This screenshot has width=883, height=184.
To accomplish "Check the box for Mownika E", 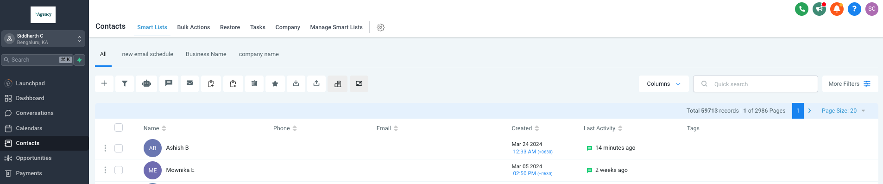I will (x=119, y=170).
